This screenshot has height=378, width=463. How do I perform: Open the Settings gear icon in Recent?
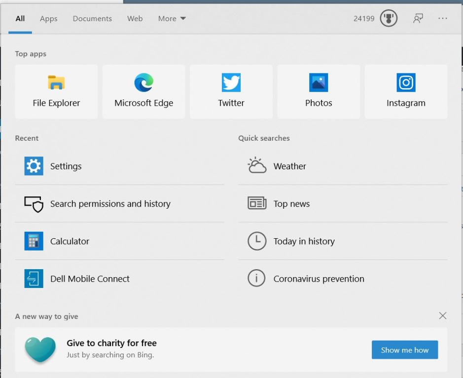(x=34, y=166)
